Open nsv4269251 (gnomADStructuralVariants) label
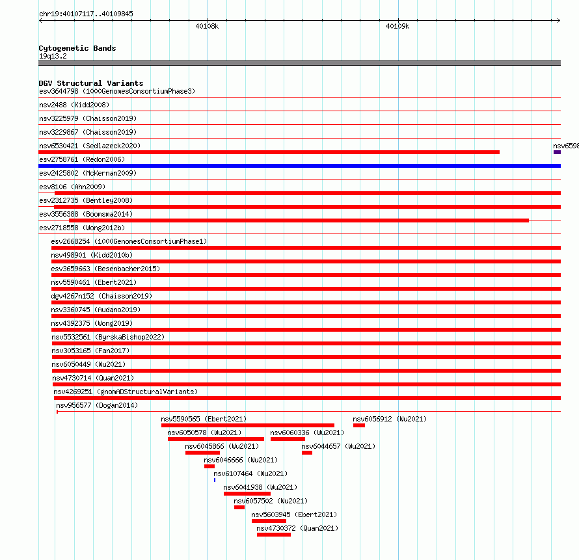The width and height of the screenshot is (579, 560). 126,392
